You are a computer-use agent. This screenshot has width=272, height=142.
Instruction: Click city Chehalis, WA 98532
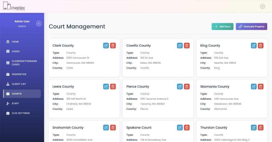79,104
